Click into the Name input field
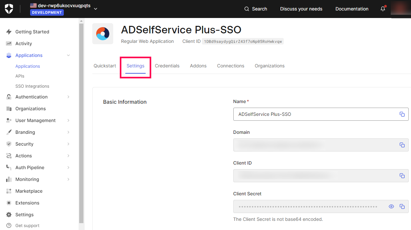Screen dimensions: 411x230 pos(314,114)
